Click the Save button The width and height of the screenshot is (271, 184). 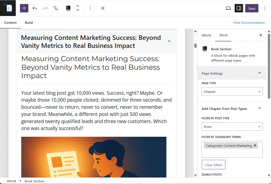(x=251, y=8)
